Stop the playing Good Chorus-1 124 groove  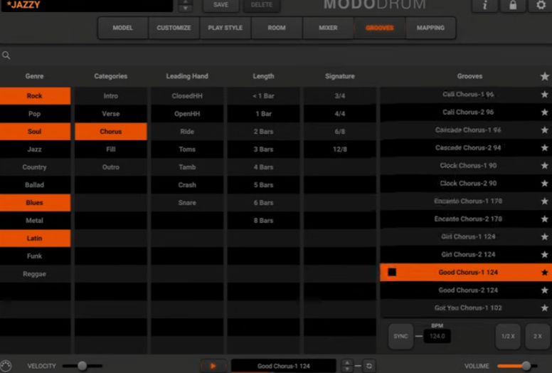click(392, 272)
